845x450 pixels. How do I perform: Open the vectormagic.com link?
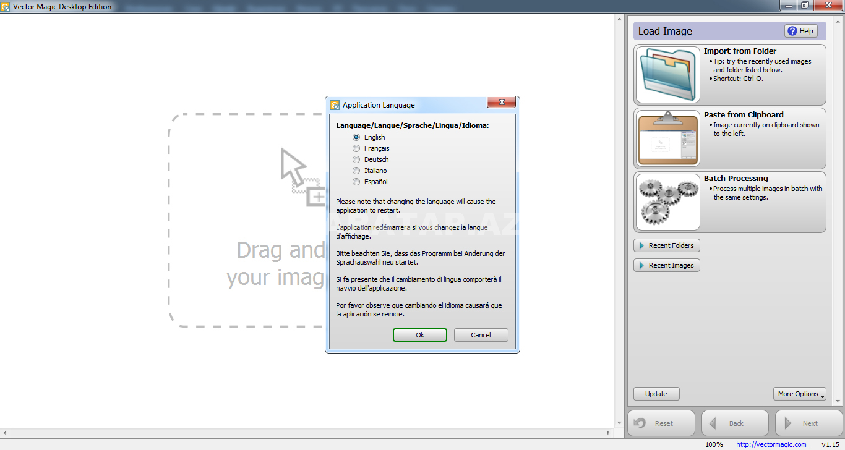(x=771, y=444)
